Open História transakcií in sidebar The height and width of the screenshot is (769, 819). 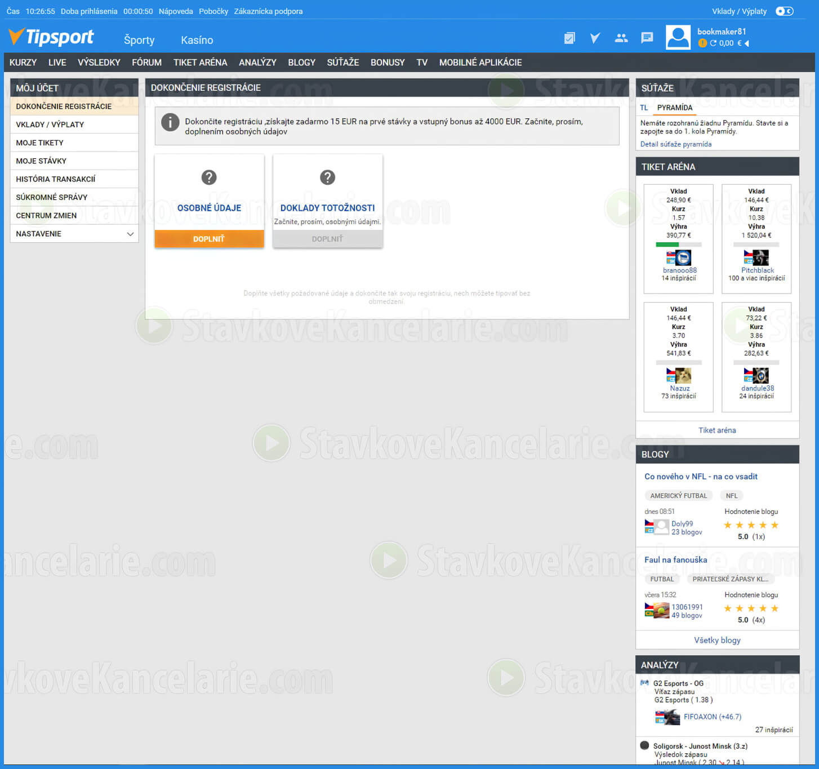tap(74, 179)
